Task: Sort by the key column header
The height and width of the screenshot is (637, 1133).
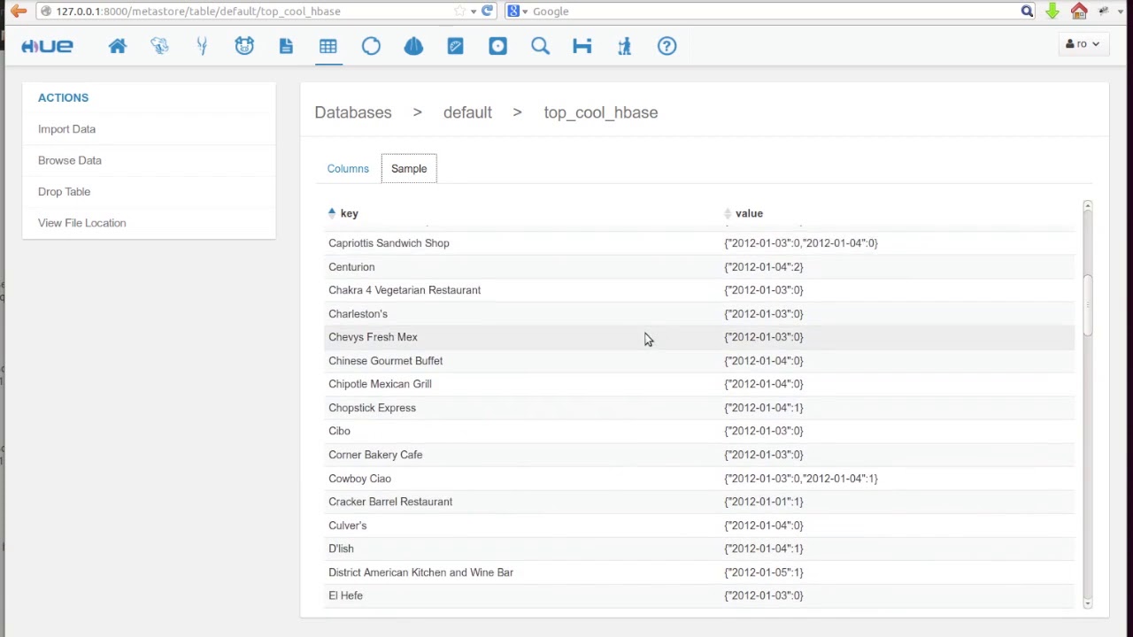Action: point(349,213)
